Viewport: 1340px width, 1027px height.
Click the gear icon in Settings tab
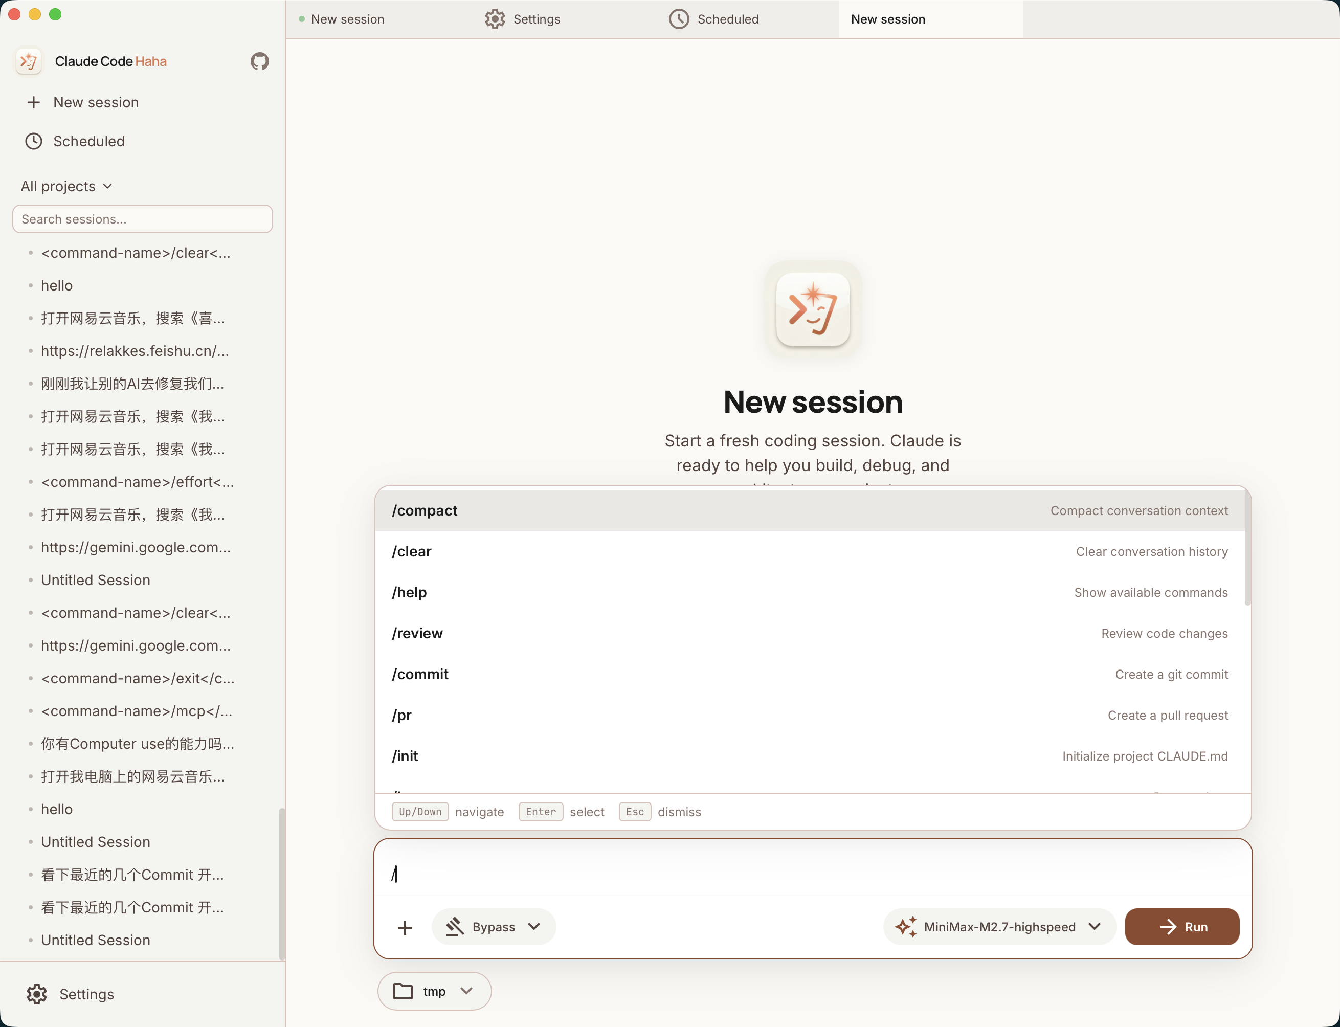pos(495,19)
